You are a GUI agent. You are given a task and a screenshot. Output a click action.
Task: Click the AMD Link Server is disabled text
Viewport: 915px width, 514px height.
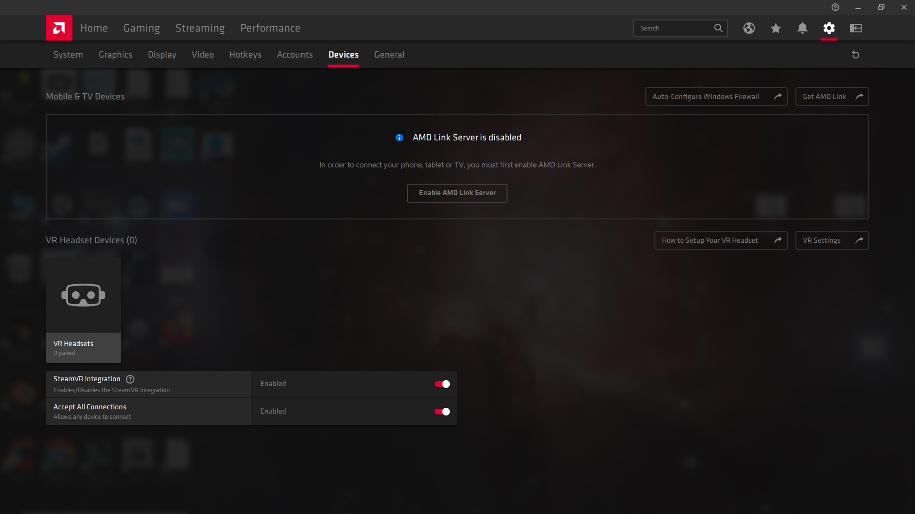pyautogui.click(x=467, y=138)
